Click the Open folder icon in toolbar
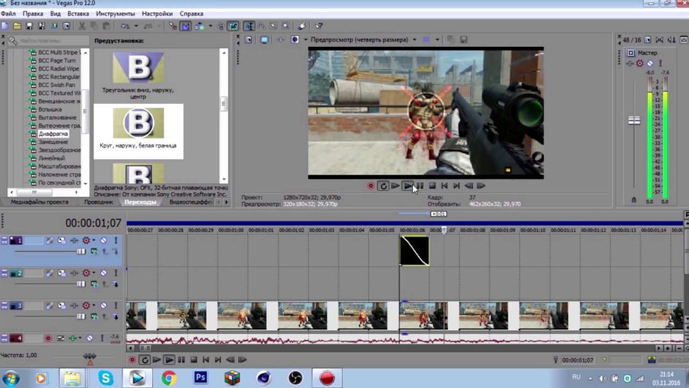The height and width of the screenshot is (388, 689). 17,26
